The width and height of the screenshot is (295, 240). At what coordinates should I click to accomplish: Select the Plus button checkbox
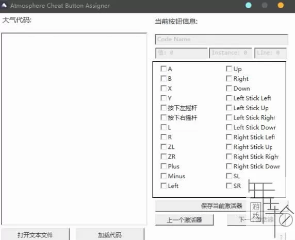coord(163,166)
